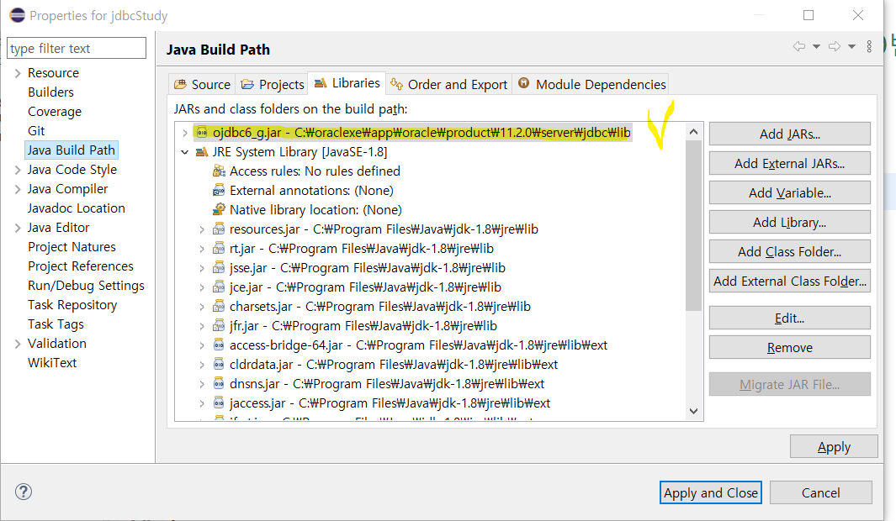Click the scroll down arrow of library list
The width and height of the screenshot is (896, 521).
(x=694, y=411)
